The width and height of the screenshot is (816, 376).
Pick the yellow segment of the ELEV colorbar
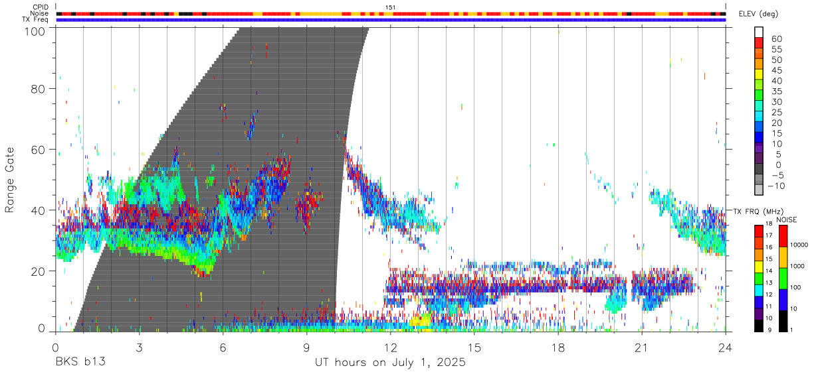click(760, 74)
